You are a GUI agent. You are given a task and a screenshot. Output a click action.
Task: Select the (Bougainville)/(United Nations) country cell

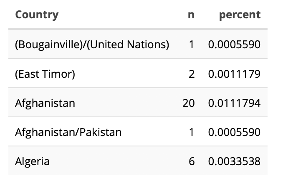(x=92, y=45)
